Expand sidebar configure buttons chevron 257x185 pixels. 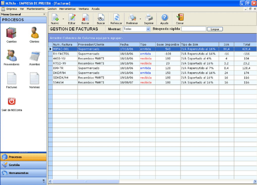(x=44, y=181)
